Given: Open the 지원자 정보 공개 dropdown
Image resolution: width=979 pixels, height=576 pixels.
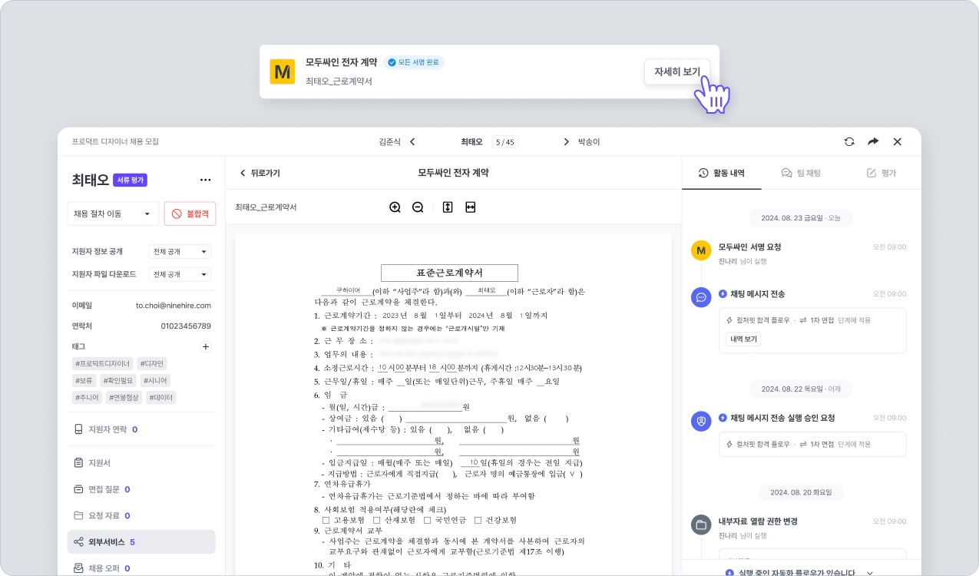Looking at the screenshot, I should [180, 252].
